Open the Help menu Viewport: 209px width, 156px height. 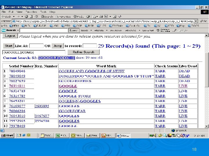[52, 12]
